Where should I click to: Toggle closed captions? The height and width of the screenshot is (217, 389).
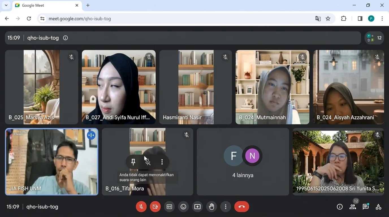click(x=169, y=207)
